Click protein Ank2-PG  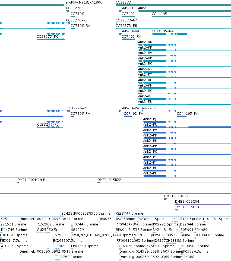pos(149,108)
